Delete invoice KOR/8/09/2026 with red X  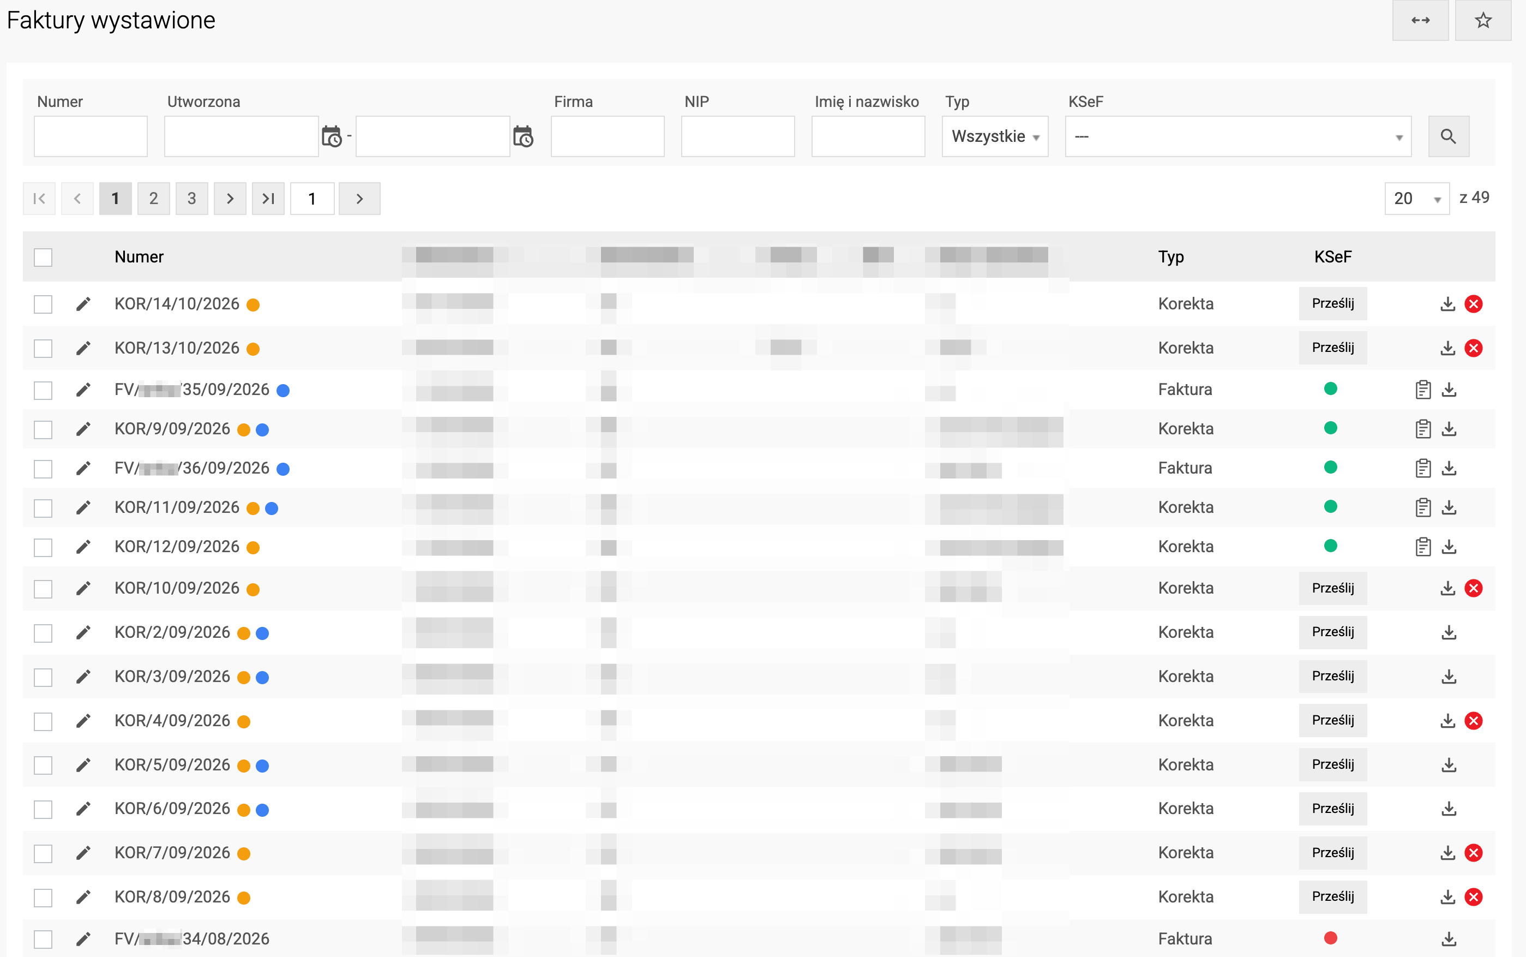coord(1474,897)
